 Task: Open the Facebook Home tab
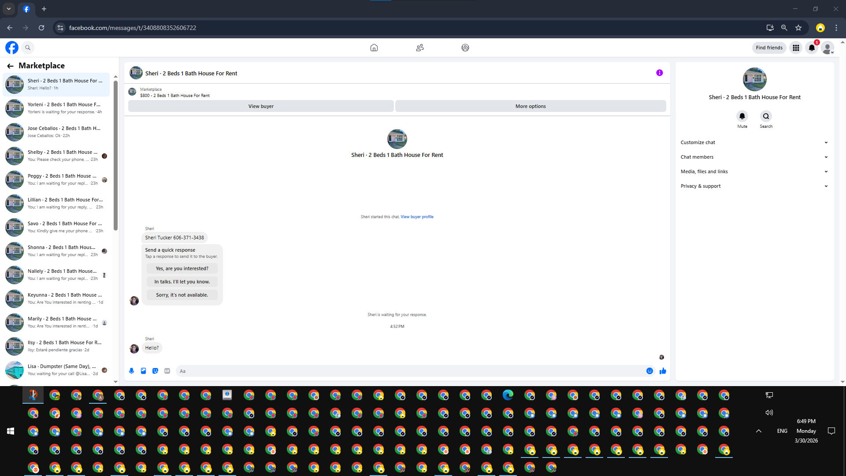pyautogui.click(x=374, y=48)
